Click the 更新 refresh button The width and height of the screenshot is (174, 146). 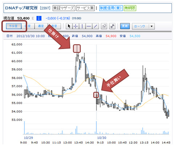(x=125, y=26)
